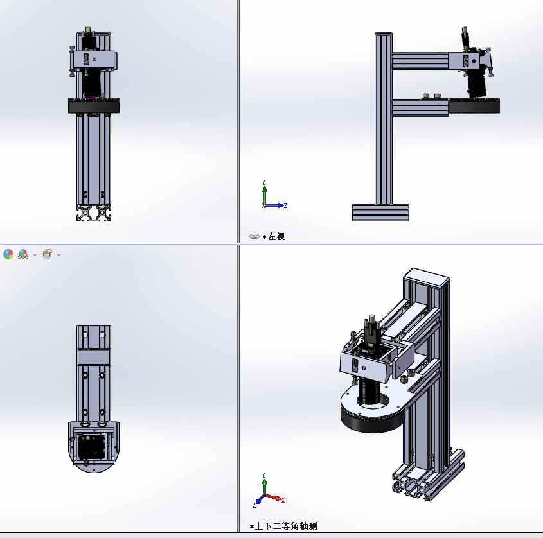Open the View Settings dropdown arrow

pyautogui.click(x=59, y=255)
